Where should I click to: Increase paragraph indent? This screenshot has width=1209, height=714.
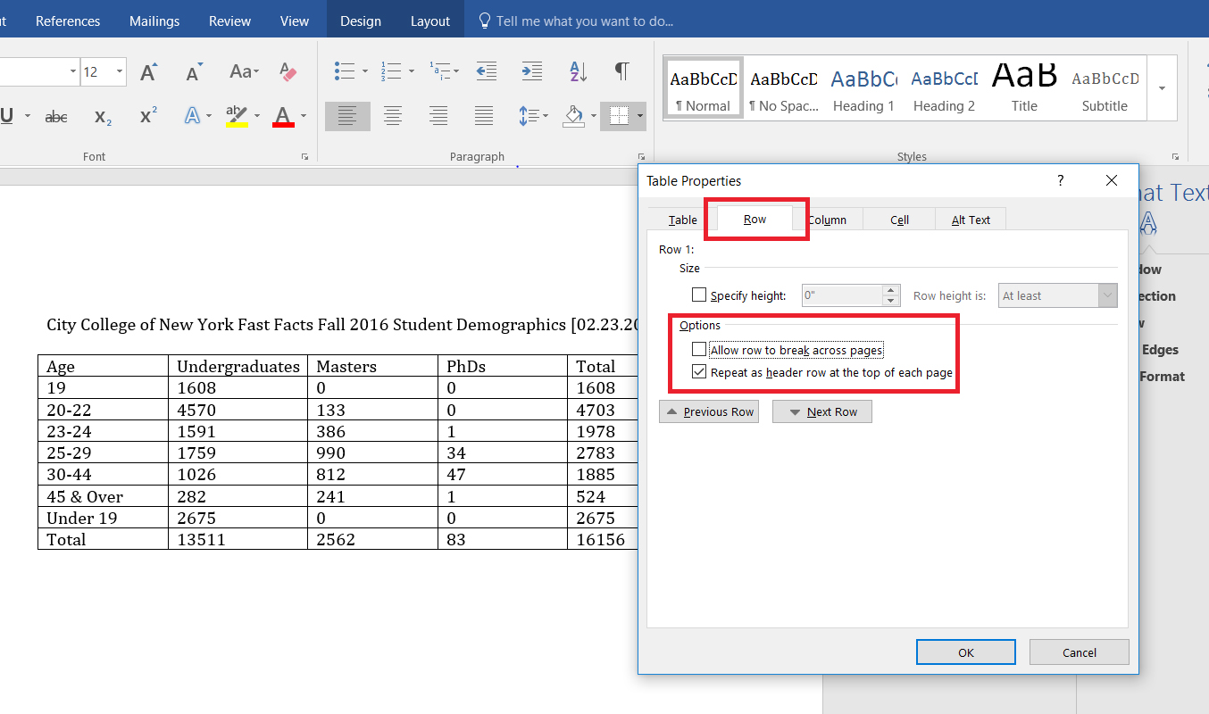[532, 71]
